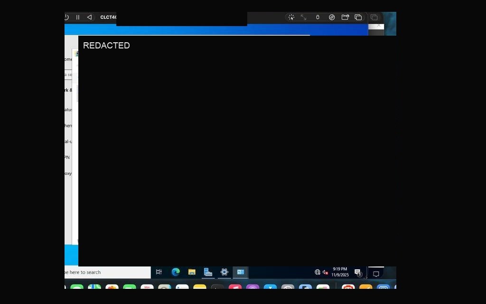
Task: Switch to Settings gear on the taskbar
Action: coord(224,272)
